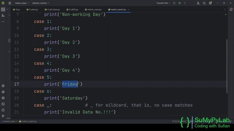234x131 pixels.
Task: Click the PyCharm application logo icon
Action: click(3, 3)
